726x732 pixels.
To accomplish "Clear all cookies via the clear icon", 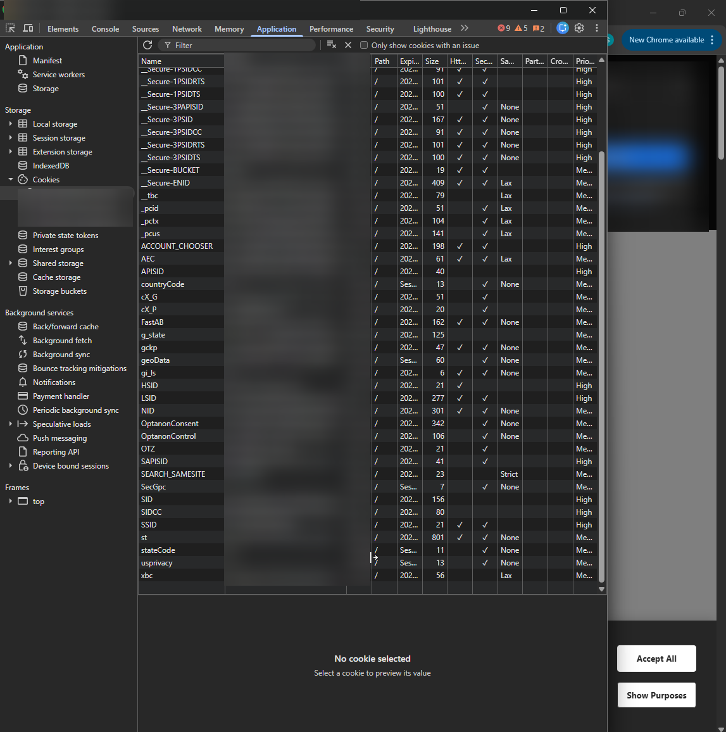I will click(x=331, y=45).
